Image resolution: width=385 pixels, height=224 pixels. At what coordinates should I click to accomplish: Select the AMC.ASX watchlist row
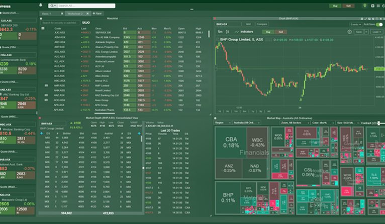[123, 81]
